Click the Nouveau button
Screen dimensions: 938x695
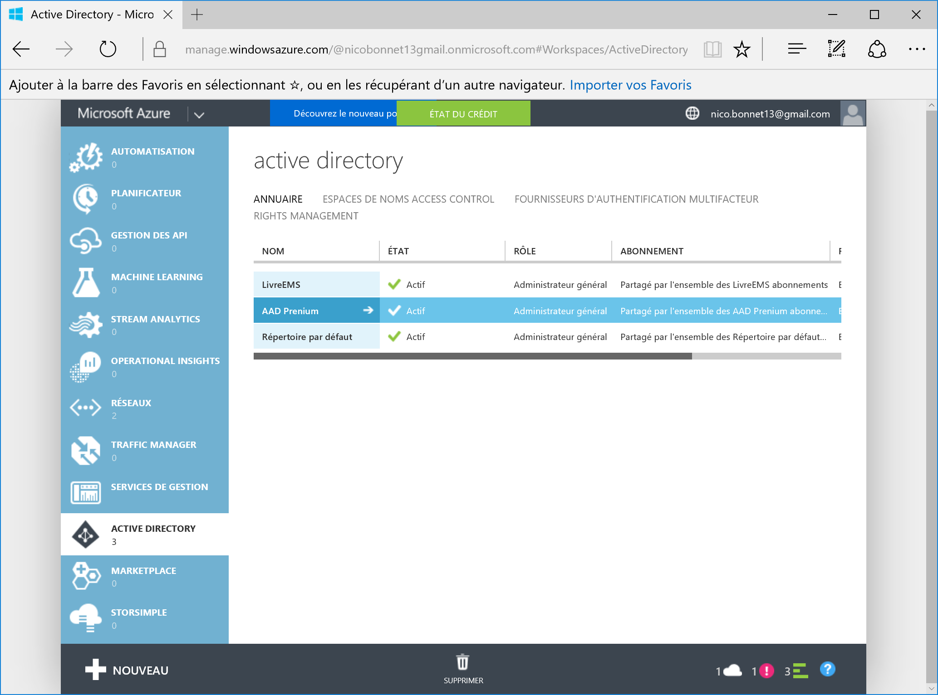click(x=127, y=670)
